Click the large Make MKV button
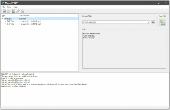 coord(162,22)
